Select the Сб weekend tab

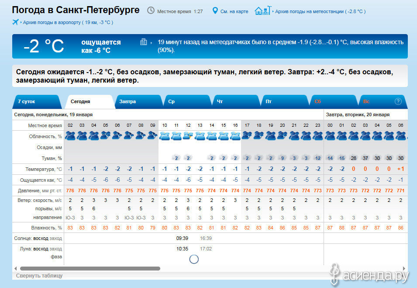point(317,101)
